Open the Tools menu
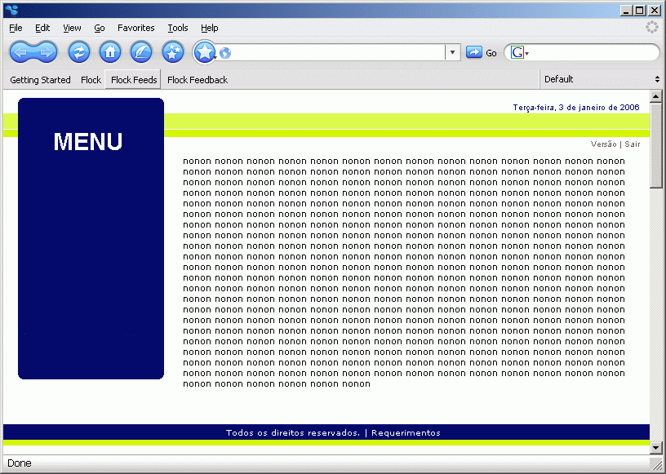The width and height of the screenshot is (666, 474). click(177, 28)
